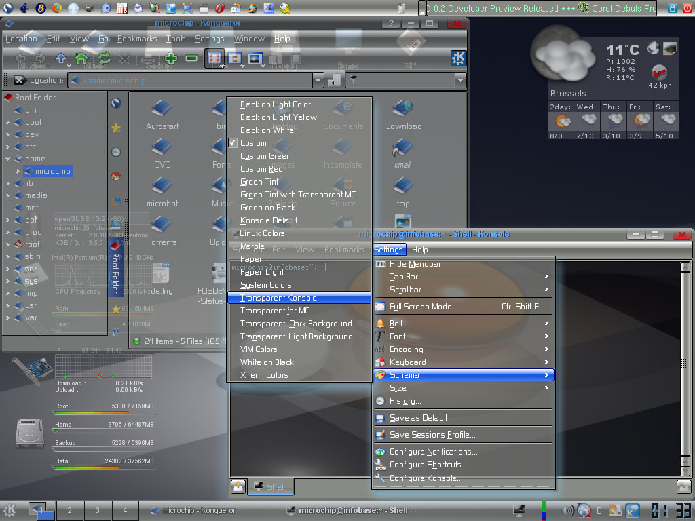Open the Autostart folder
The height and width of the screenshot is (521, 695).
[x=162, y=115]
